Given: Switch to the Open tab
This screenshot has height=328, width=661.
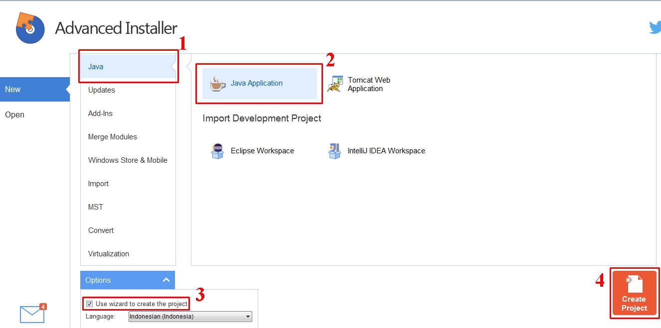Looking at the screenshot, I should pyautogui.click(x=14, y=114).
